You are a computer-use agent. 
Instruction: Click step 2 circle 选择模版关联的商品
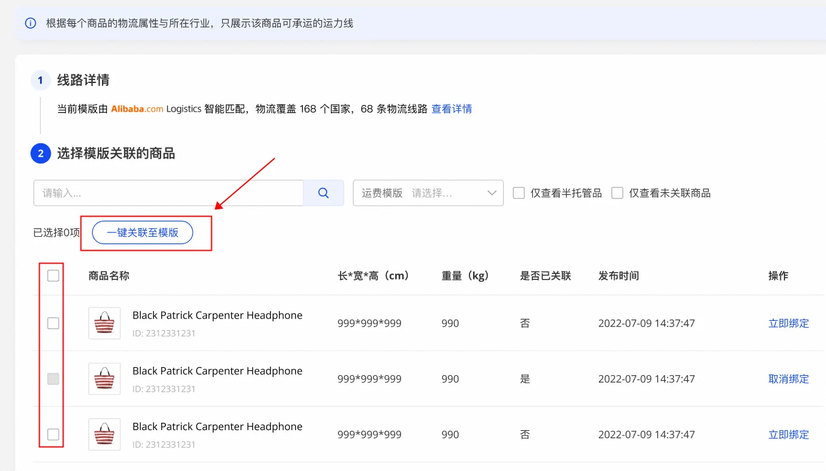pos(40,154)
